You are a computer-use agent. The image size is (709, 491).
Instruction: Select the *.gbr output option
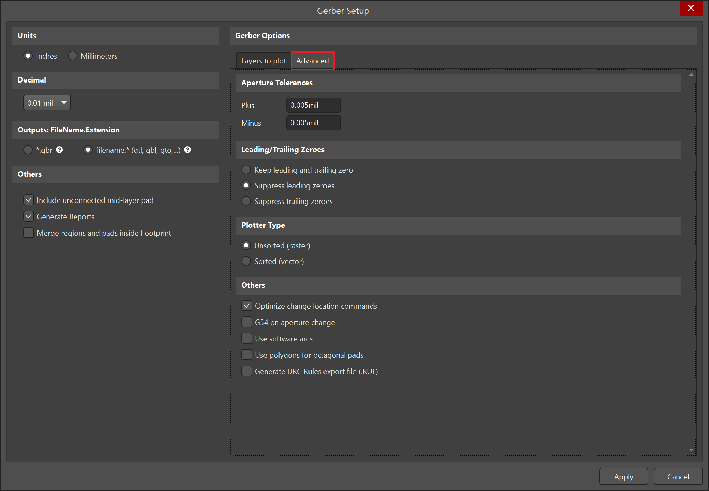[x=28, y=150]
